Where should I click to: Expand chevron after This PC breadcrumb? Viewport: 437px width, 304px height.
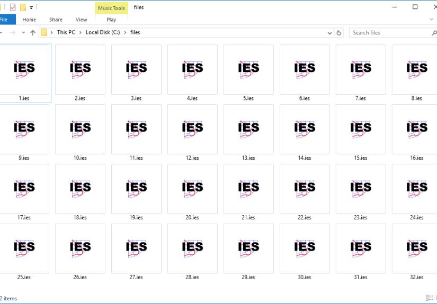[x=81, y=33]
